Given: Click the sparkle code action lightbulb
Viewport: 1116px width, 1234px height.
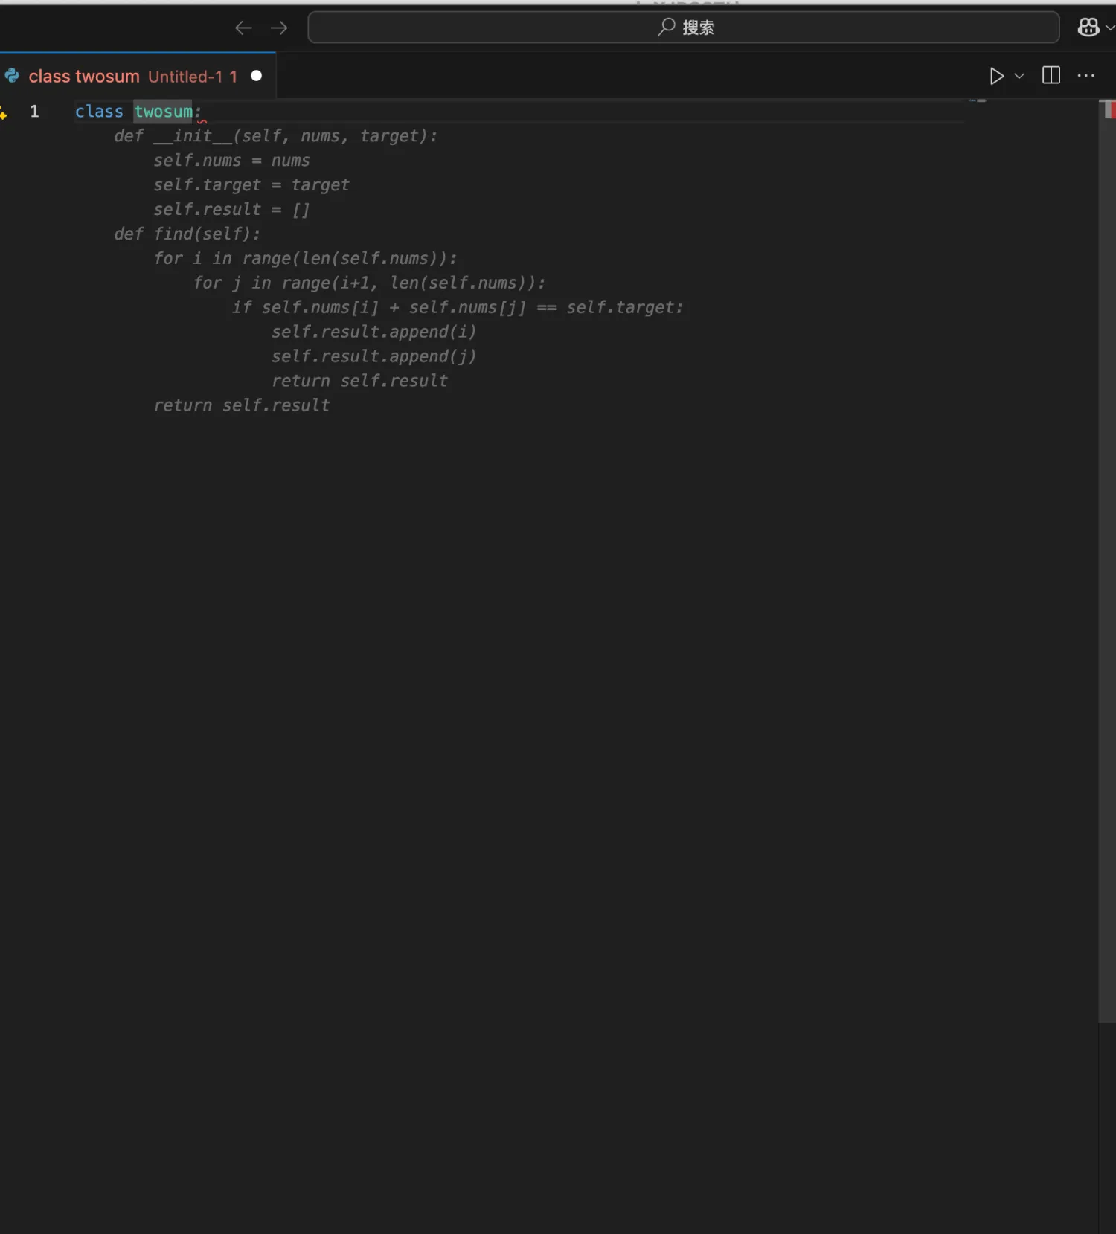Looking at the screenshot, I should coord(3,112).
